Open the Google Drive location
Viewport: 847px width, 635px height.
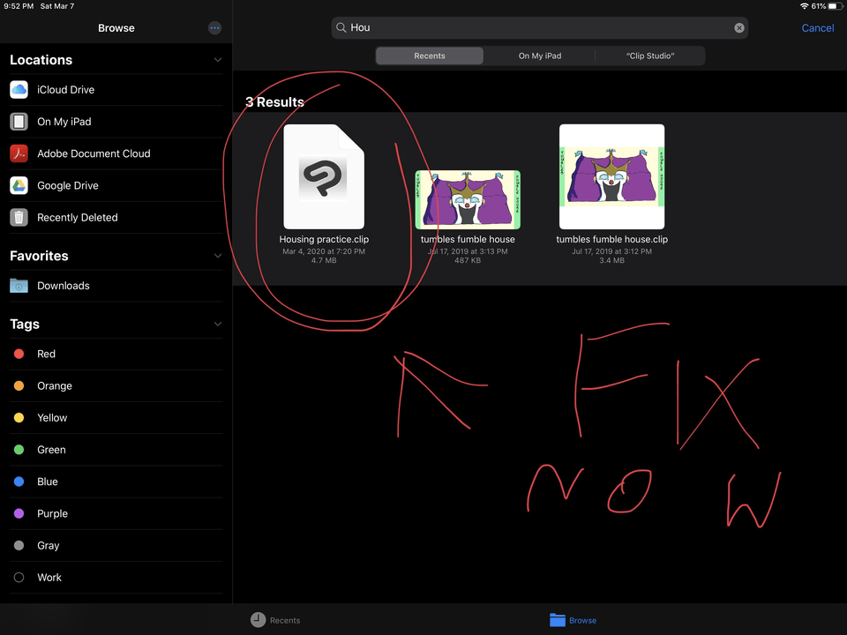[x=67, y=186]
